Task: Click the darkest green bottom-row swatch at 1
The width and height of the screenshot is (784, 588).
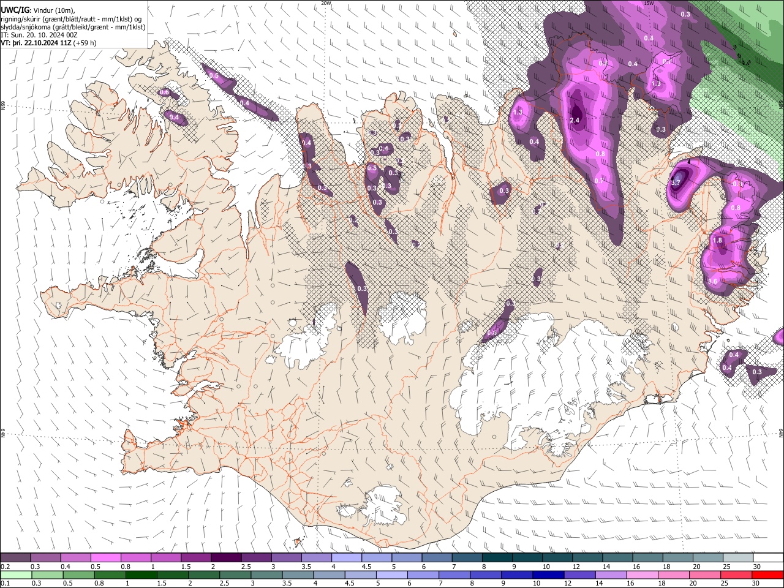Action: 141,575
